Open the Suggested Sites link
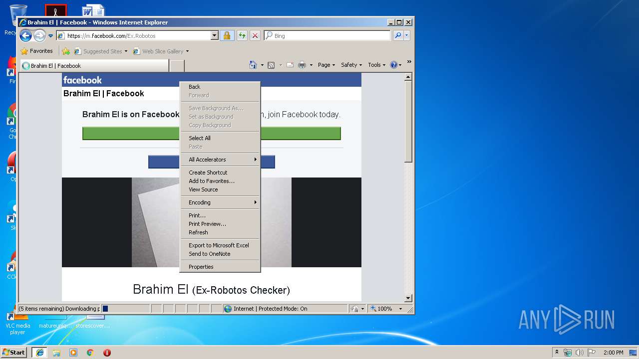This screenshot has width=639, height=359. pos(100,51)
